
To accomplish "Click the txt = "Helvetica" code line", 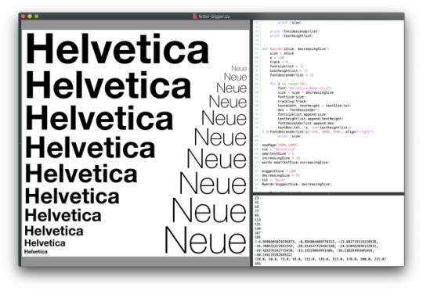I will [279, 149].
